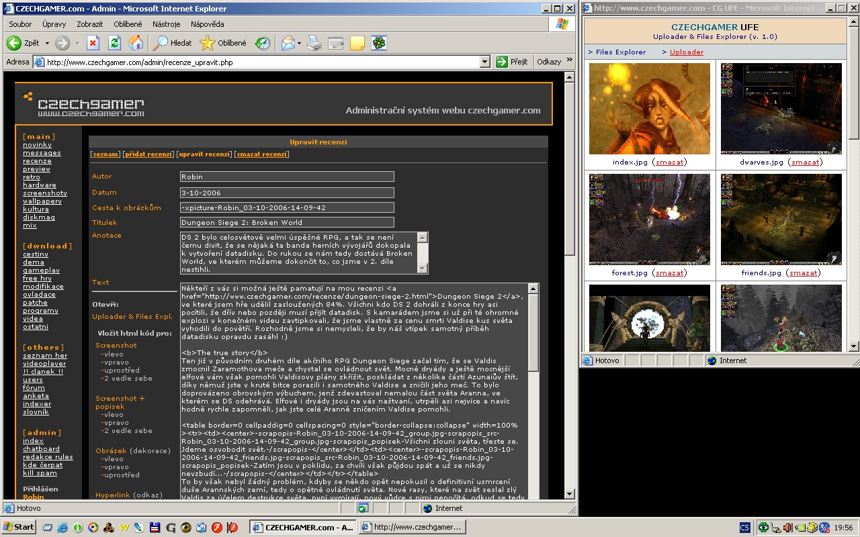The width and height of the screenshot is (860, 537).
Task: Delete dwarves.jpg via smazat link
Action: (x=805, y=162)
